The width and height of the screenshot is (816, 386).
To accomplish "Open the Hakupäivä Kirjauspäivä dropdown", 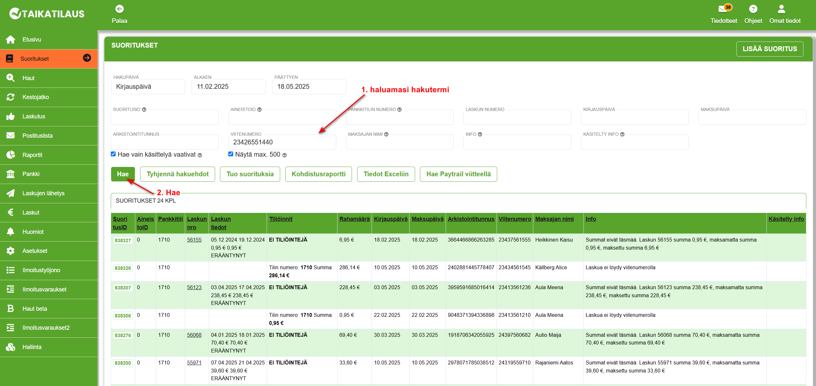I will click(x=148, y=87).
